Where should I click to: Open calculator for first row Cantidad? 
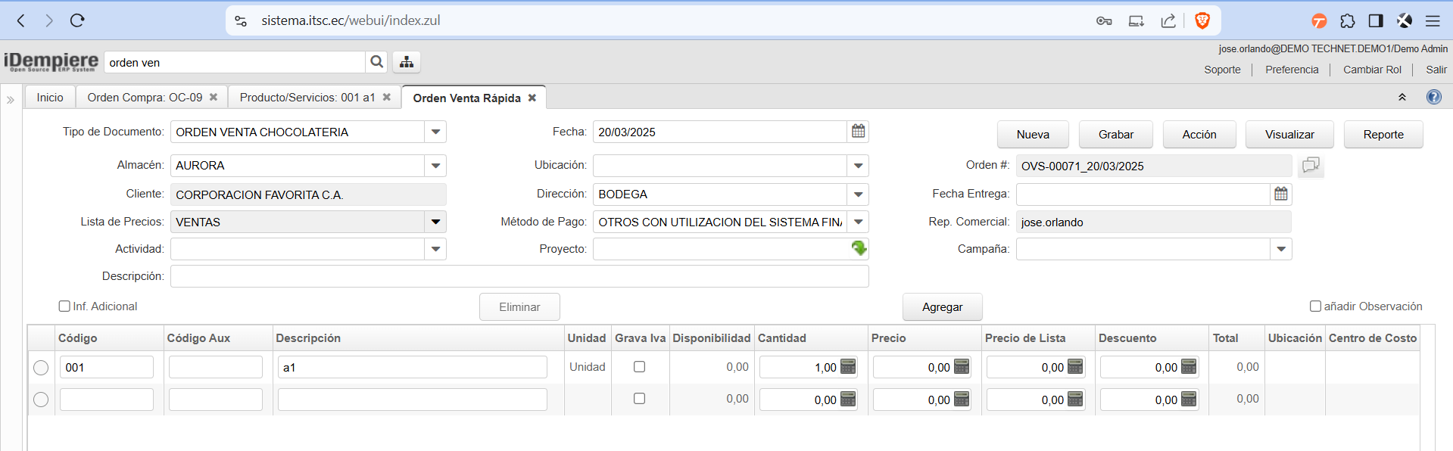pos(848,367)
